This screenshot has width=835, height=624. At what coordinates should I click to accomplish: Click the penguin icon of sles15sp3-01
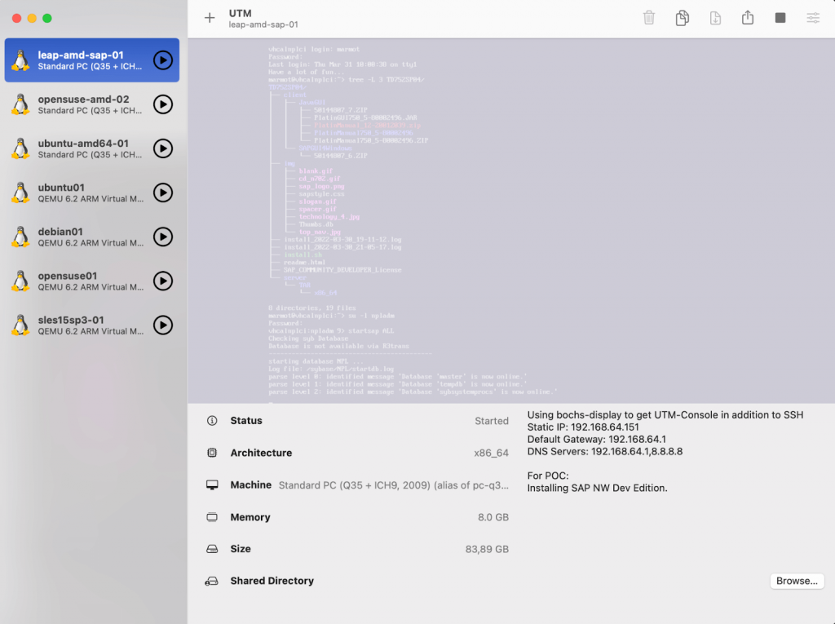tap(20, 325)
